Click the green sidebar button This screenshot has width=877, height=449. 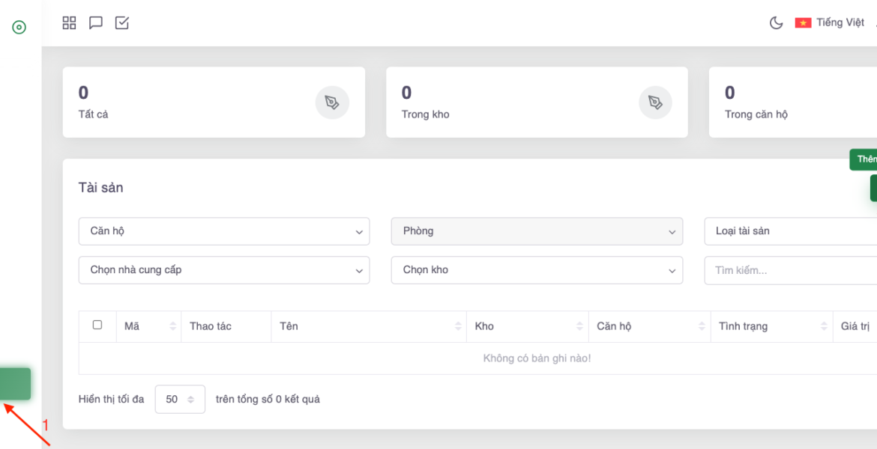(x=16, y=384)
